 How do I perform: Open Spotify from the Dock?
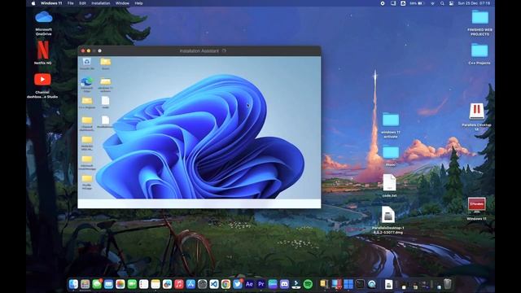point(308,284)
